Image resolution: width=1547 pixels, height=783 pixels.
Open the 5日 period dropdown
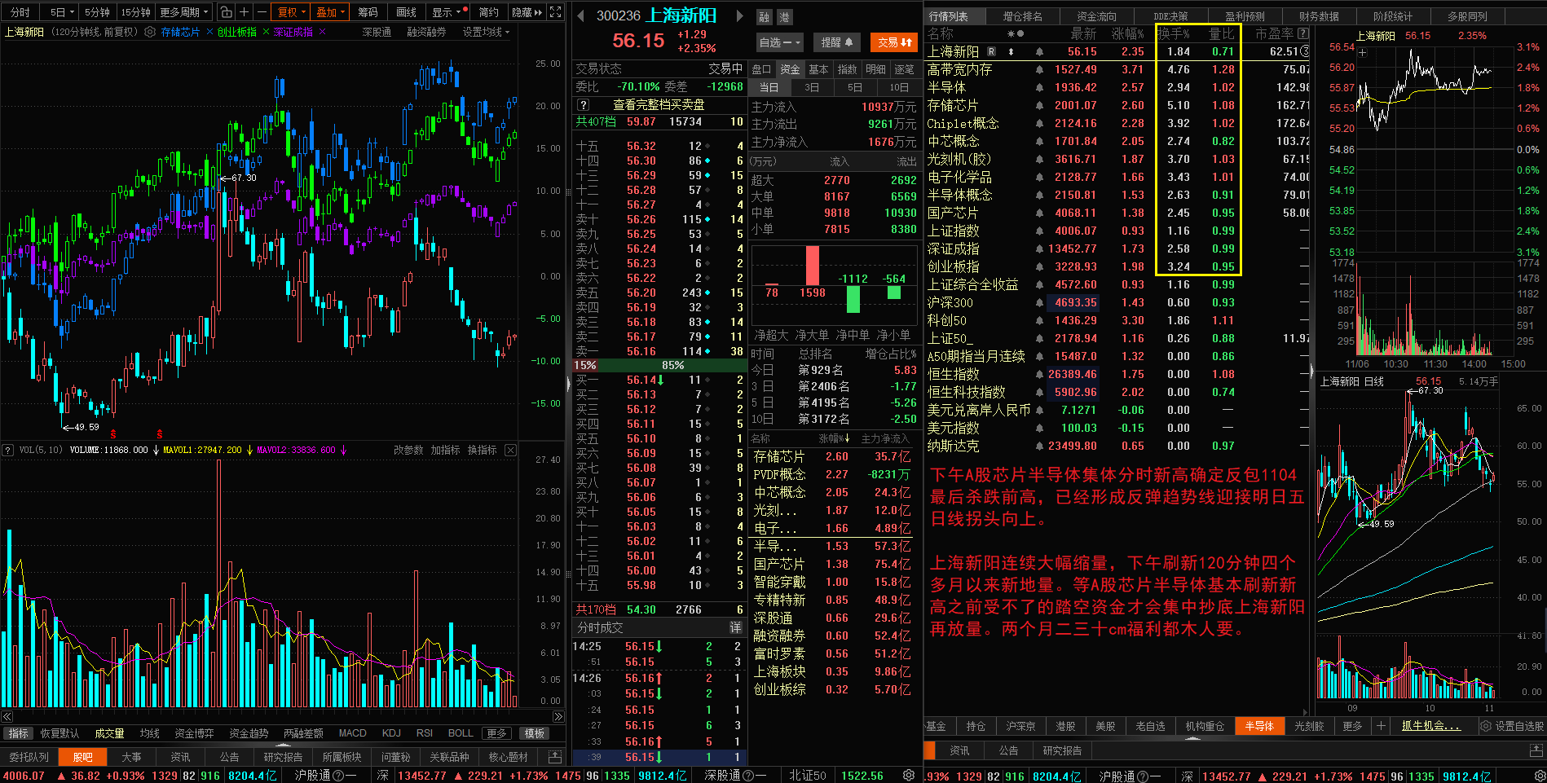(63, 12)
